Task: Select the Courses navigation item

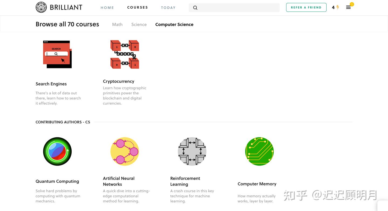Action: [x=137, y=8]
